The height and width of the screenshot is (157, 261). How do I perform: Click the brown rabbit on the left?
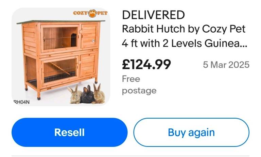[74, 94]
